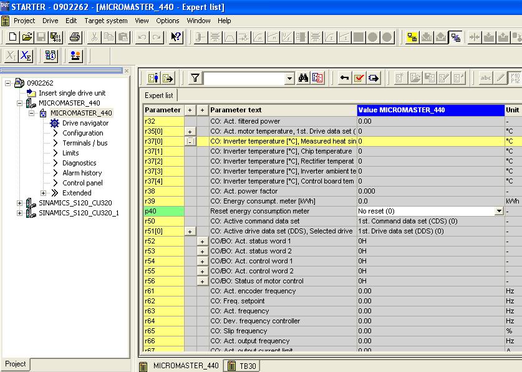Switch to the TB30 window tab

242,366
